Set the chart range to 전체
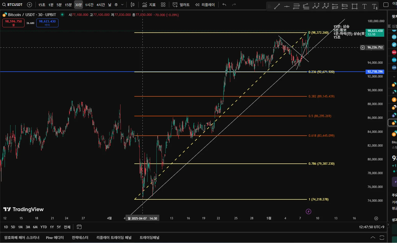This screenshot has height=243, width=397. (67, 227)
